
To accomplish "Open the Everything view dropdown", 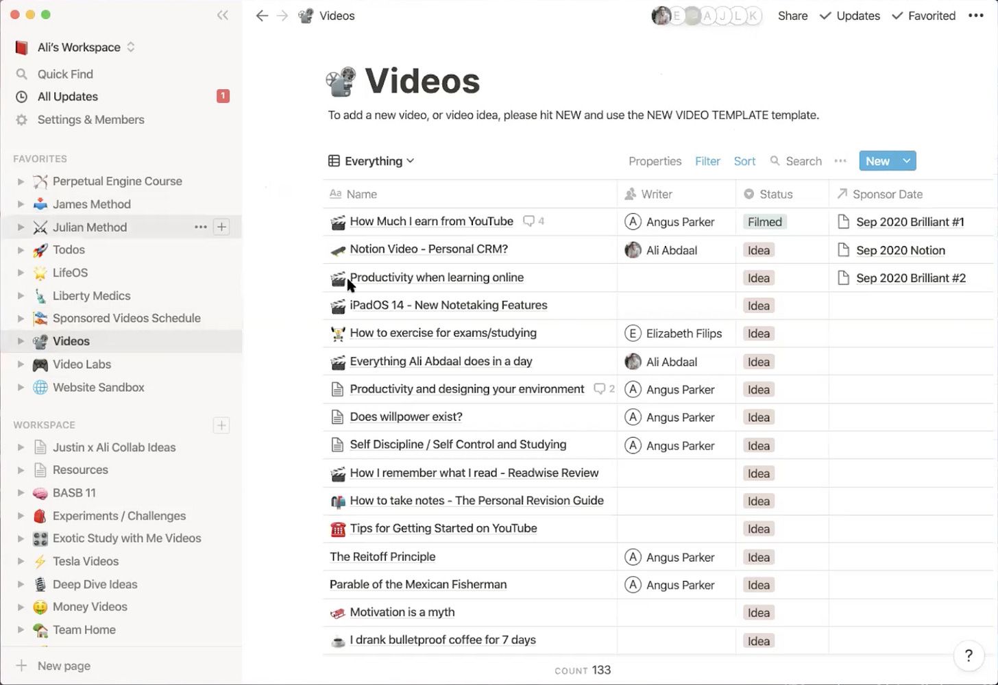I will (x=372, y=161).
